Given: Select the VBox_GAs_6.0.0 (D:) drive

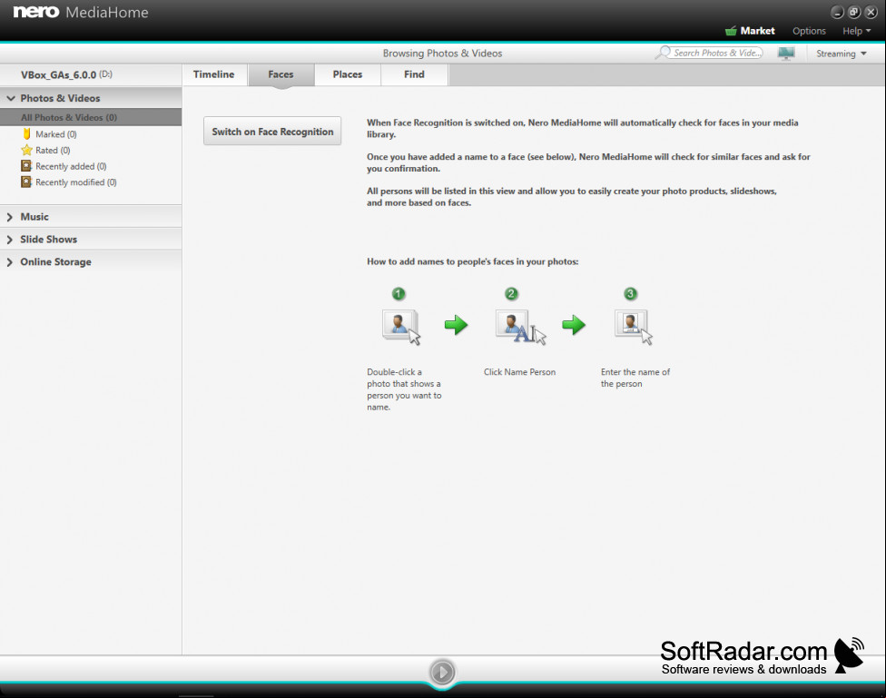Looking at the screenshot, I should (66, 74).
